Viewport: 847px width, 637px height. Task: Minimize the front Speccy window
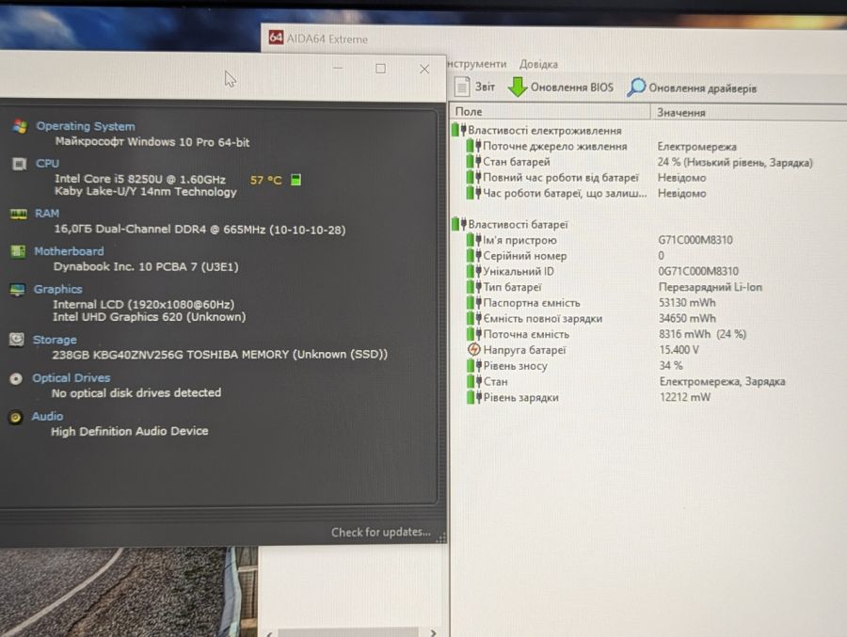coord(338,69)
